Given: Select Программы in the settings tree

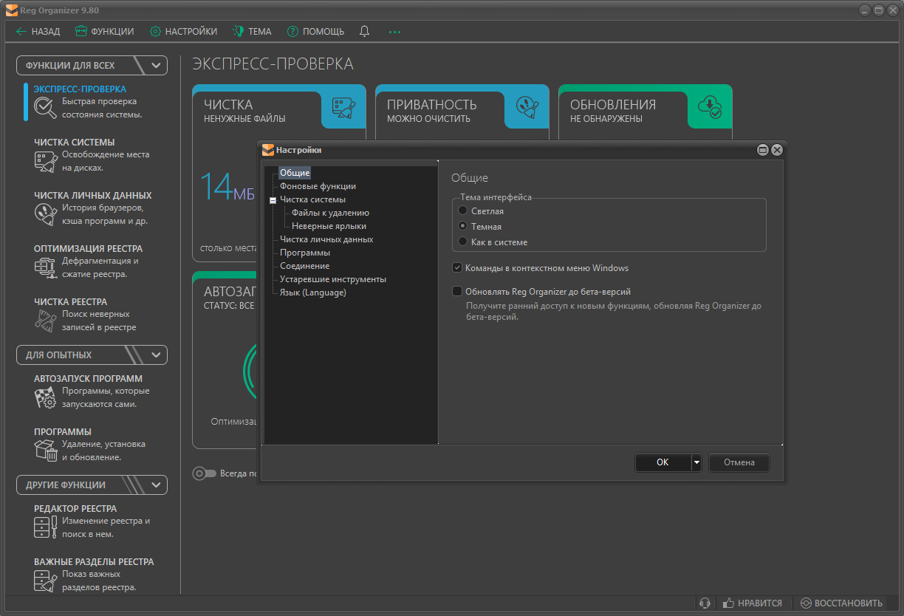Looking at the screenshot, I should click(x=305, y=253).
